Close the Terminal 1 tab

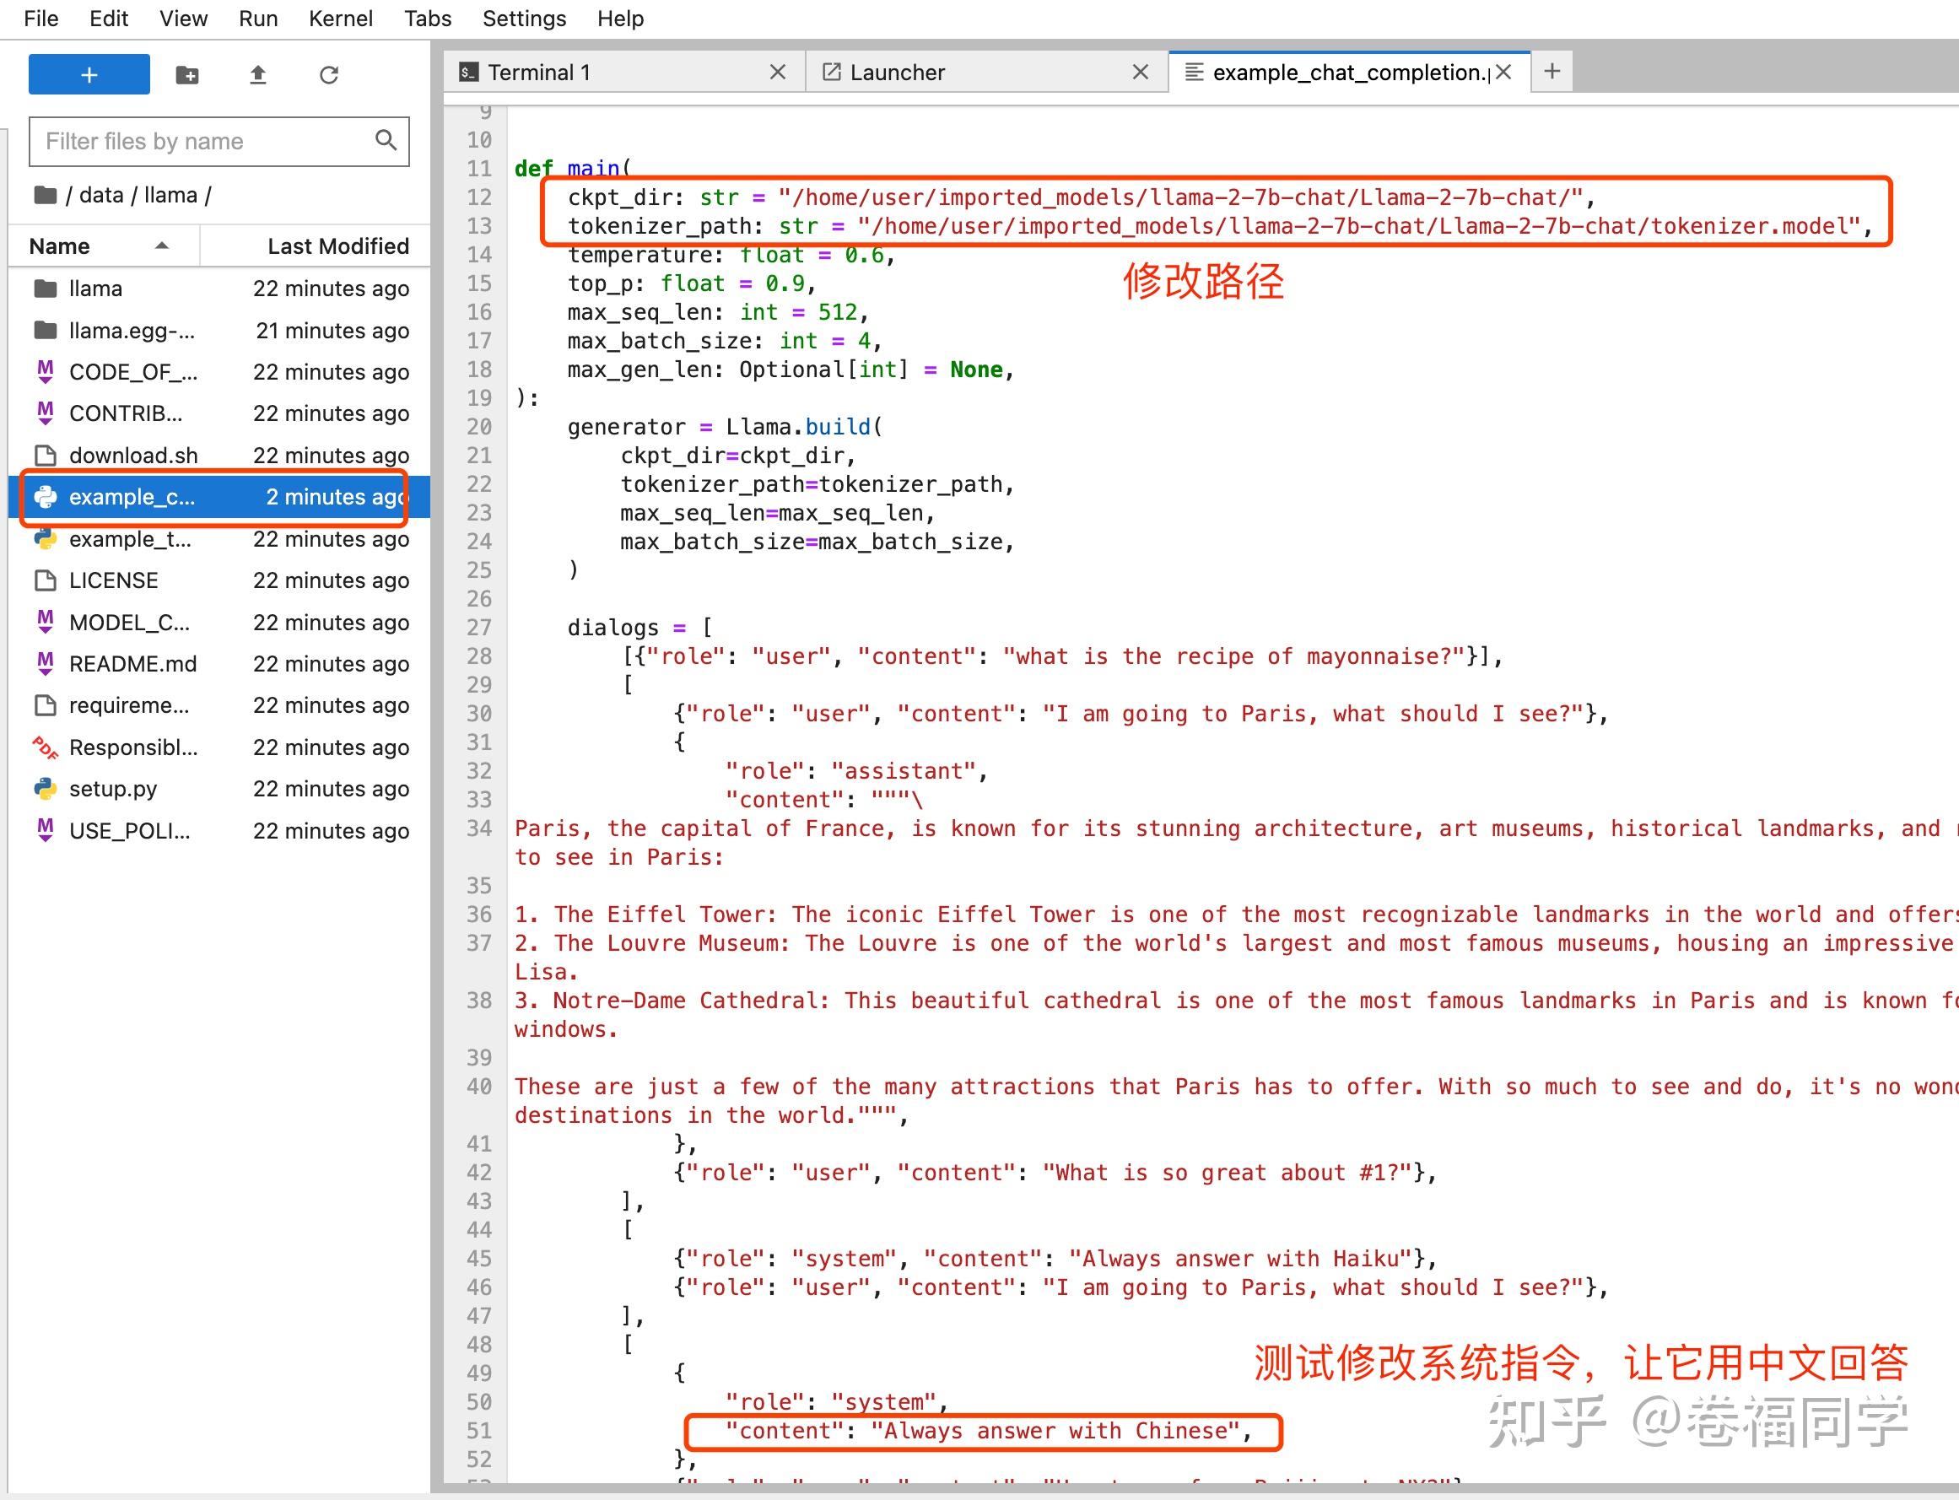point(778,73)
